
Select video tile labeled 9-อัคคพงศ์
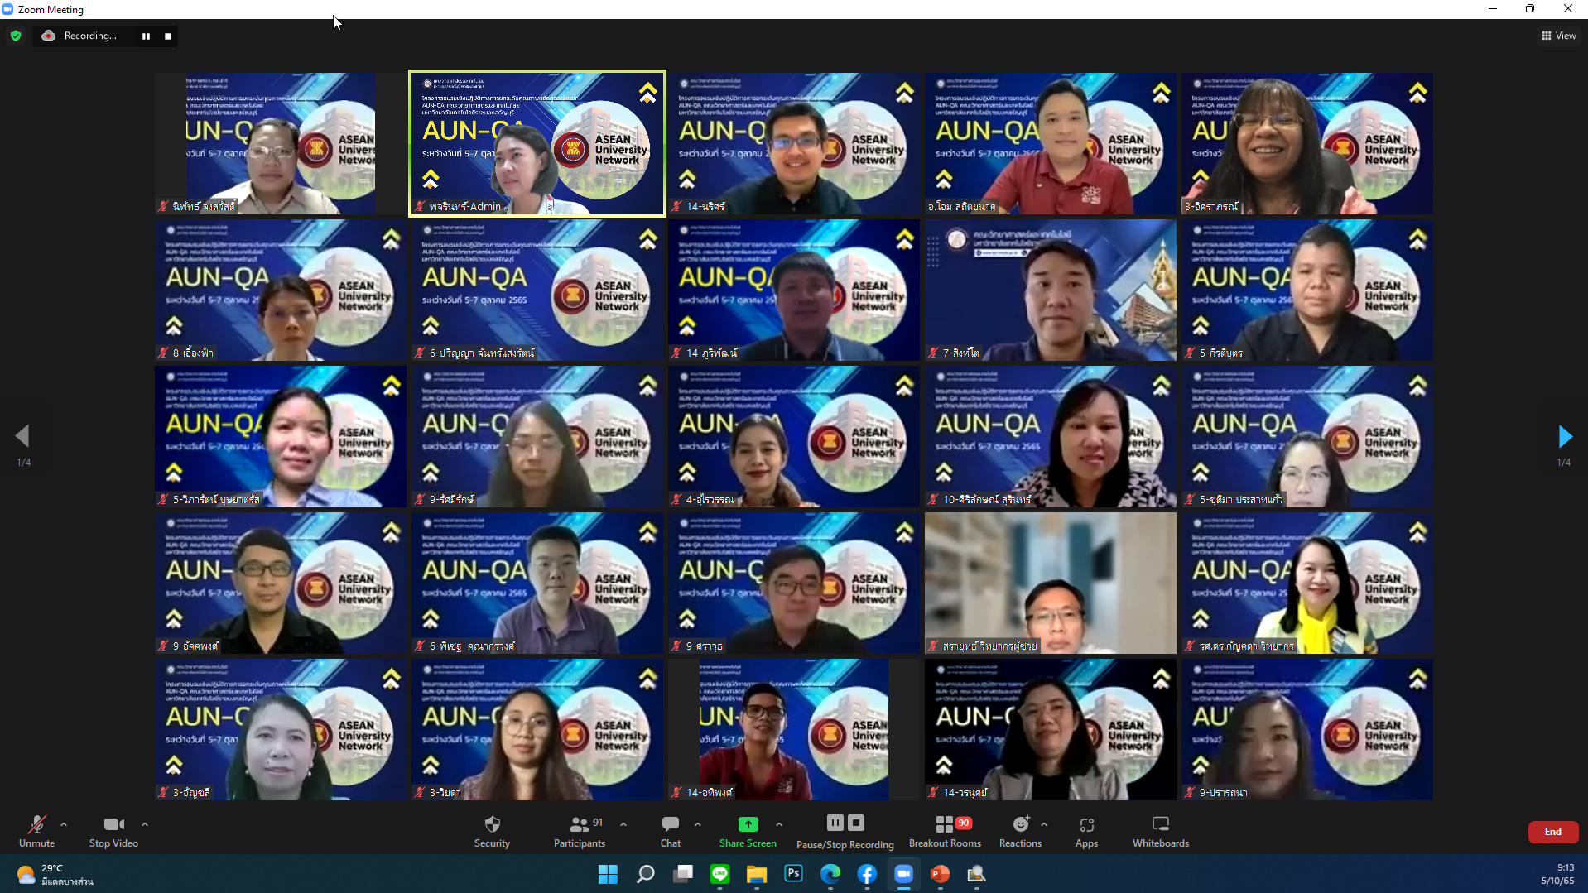[x=281, y=583]
